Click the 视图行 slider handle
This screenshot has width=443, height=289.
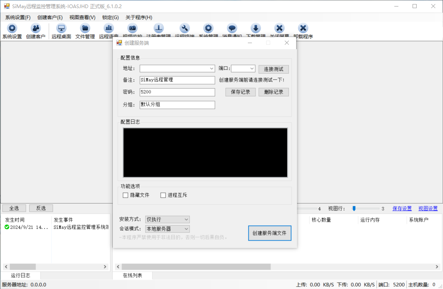(354, 209)
